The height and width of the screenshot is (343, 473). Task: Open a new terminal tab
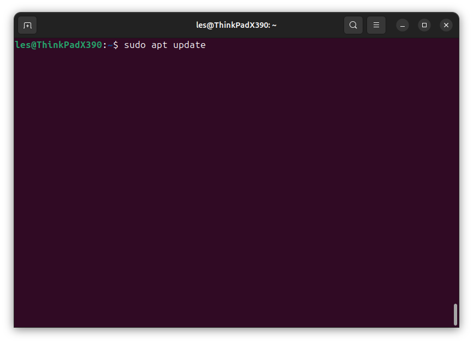pos(27,25)
